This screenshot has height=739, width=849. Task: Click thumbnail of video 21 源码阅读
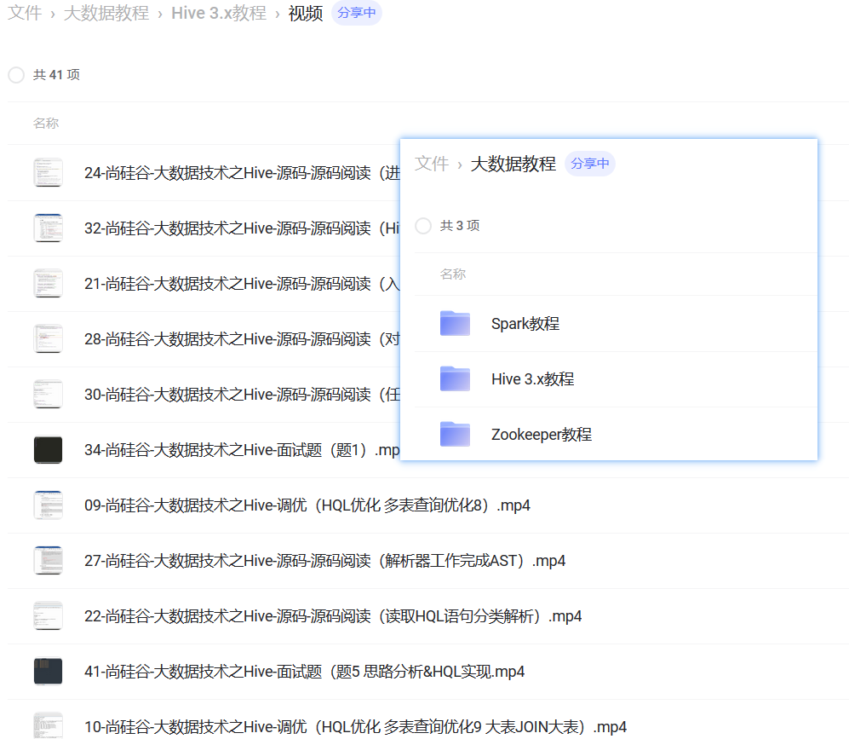pos(49,283)
